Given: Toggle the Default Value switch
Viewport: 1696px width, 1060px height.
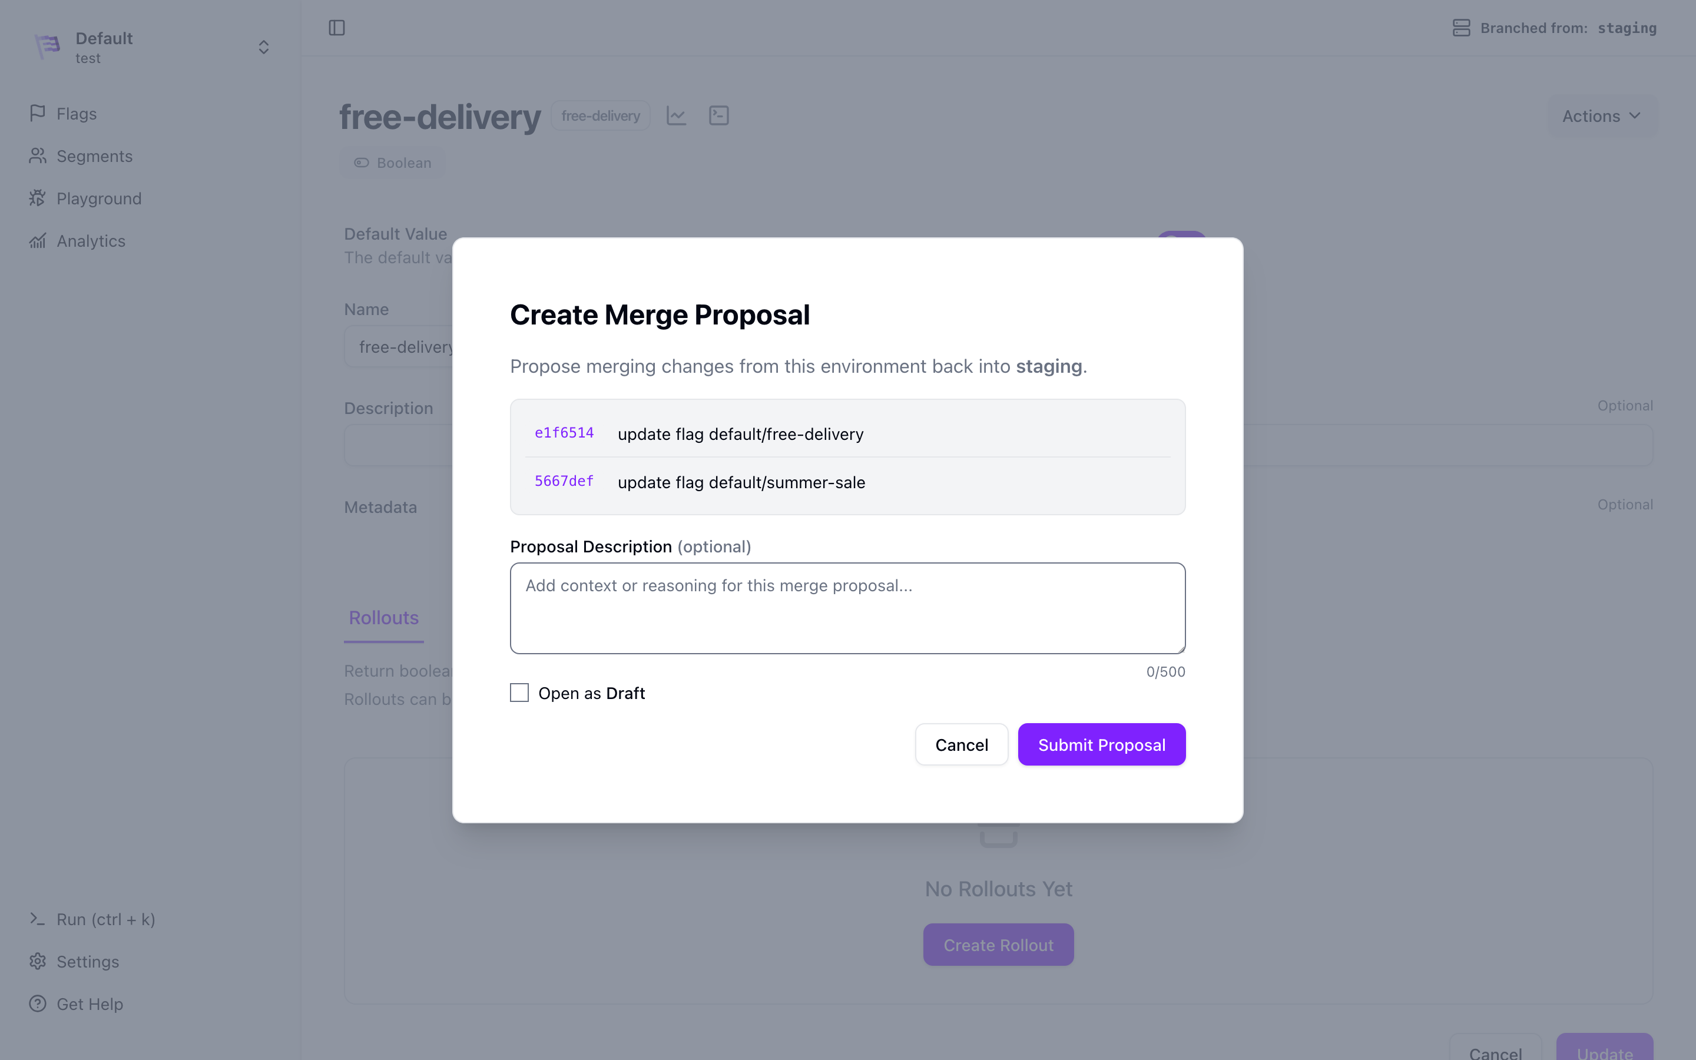Looking at the screenshot, I should 1181,235.
